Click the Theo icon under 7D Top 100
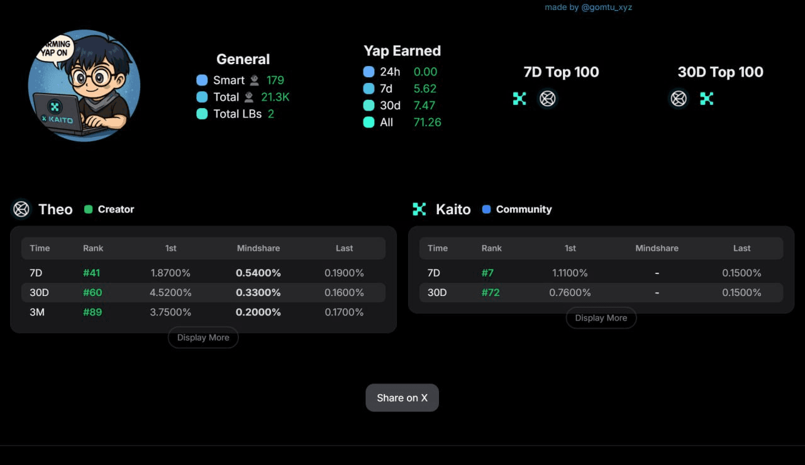Image resolution: width=805 pixels, height=465 pixels. click(548, 99)
